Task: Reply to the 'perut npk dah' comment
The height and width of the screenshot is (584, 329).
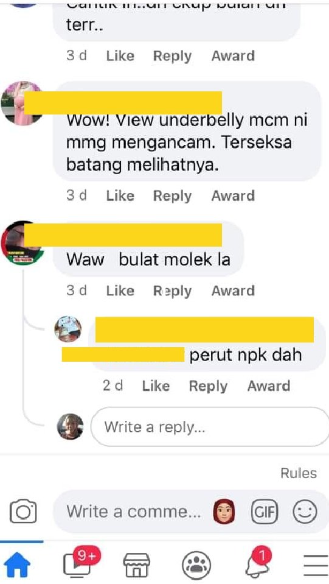Action: (208, 386)
